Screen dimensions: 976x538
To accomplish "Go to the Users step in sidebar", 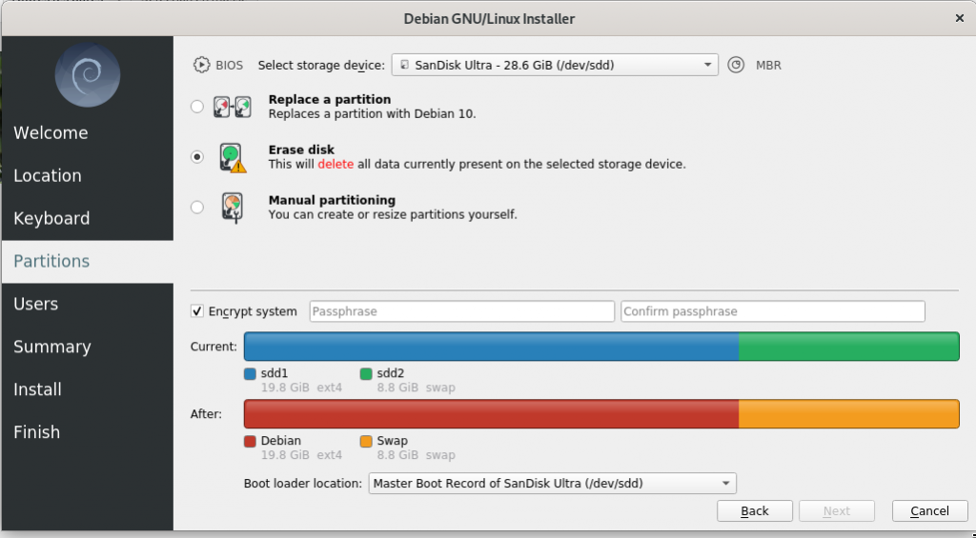I will pyautogui.click(x=88, y=304).
